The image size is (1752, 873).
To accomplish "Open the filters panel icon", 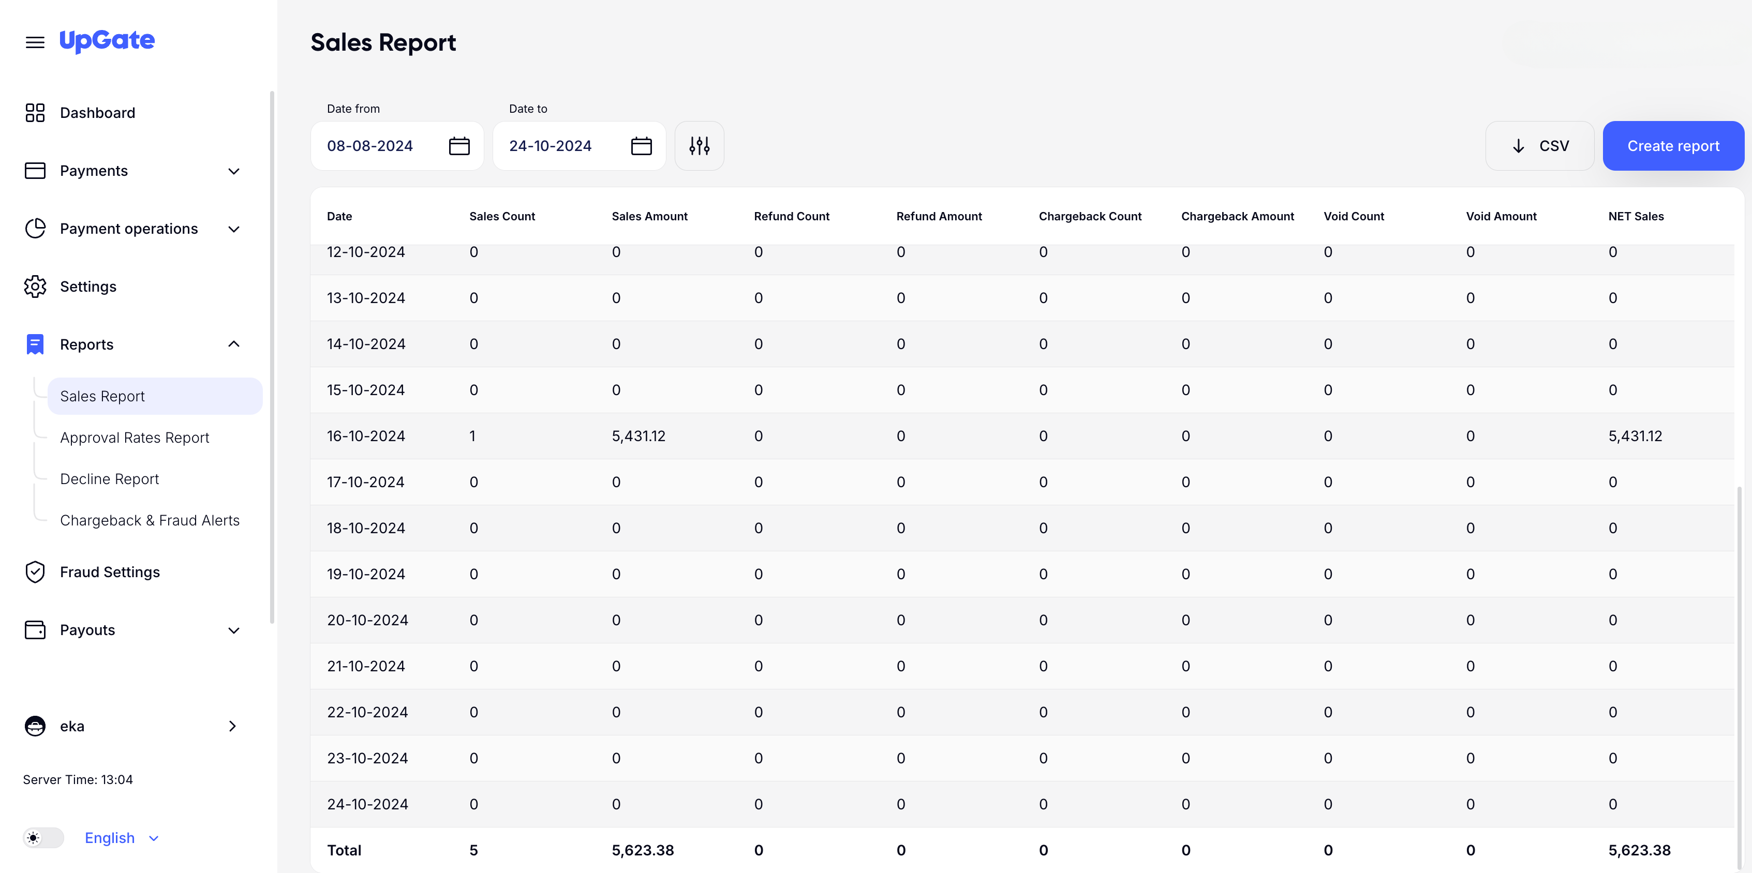I will tap(699, 145).
